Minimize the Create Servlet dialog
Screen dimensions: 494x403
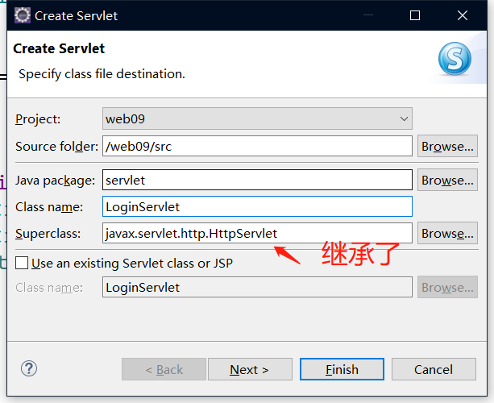pyautogui.click(x=369, y=15)
